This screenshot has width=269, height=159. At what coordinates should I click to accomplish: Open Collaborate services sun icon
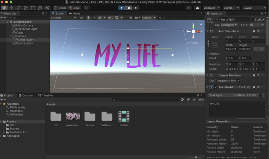pyautogui.click(x=189, y=8)
